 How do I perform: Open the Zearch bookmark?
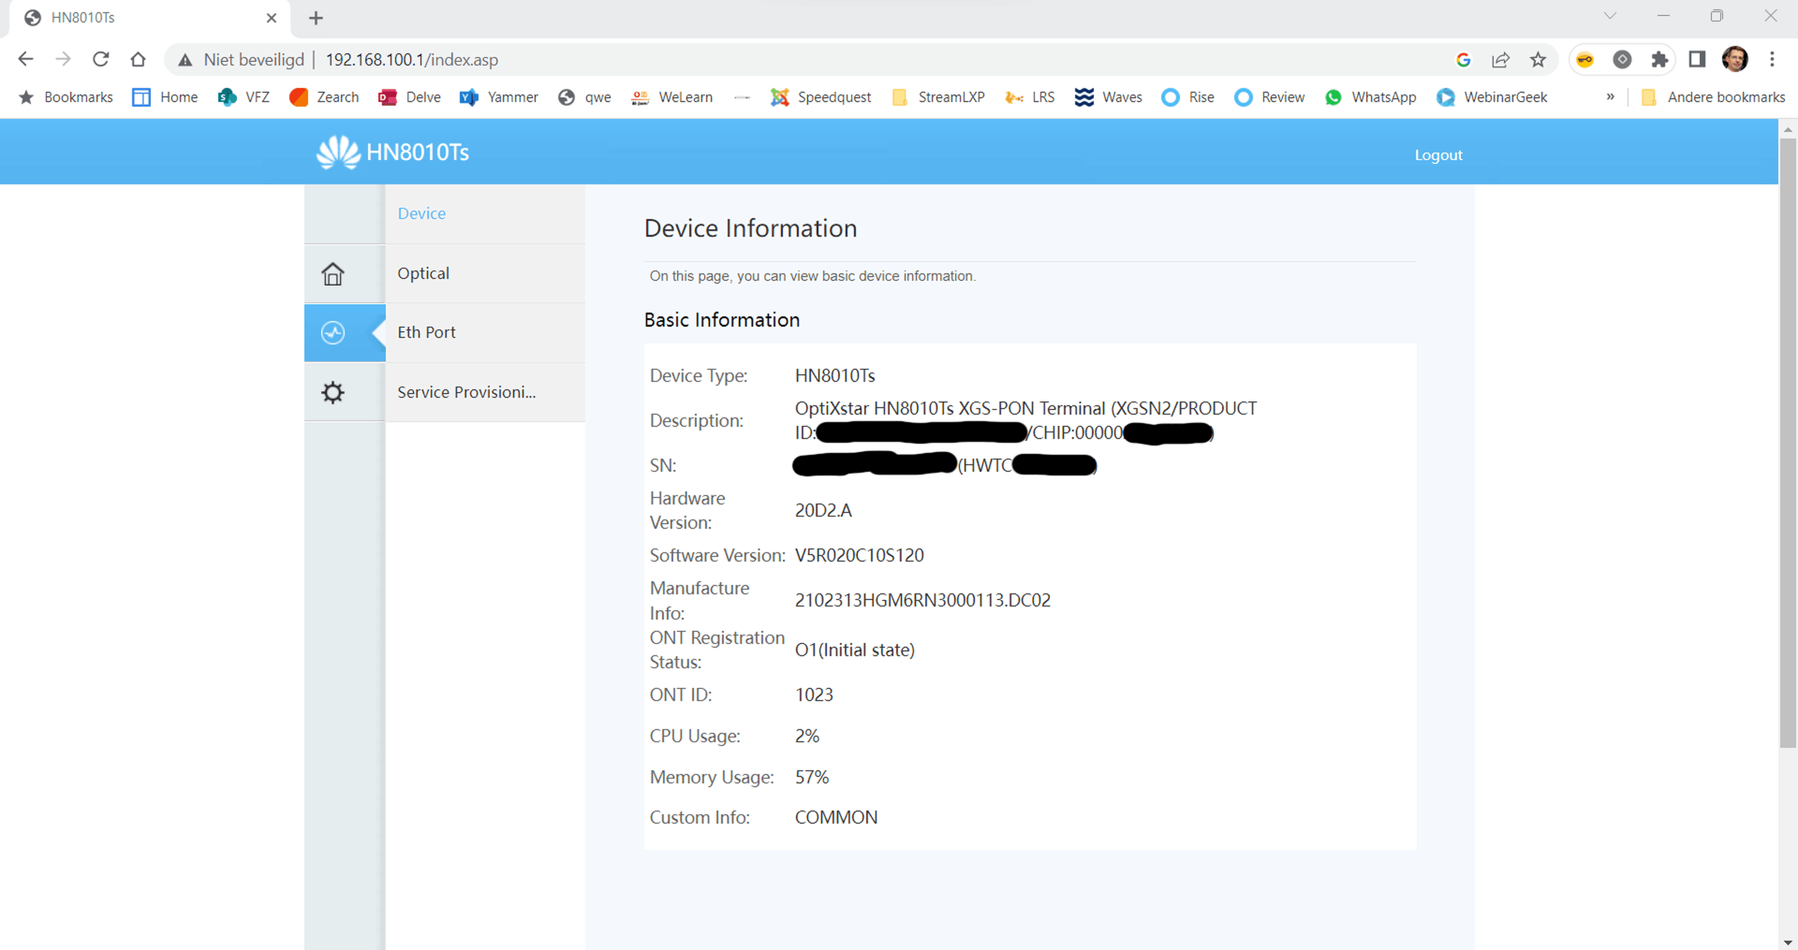(325, 97)
